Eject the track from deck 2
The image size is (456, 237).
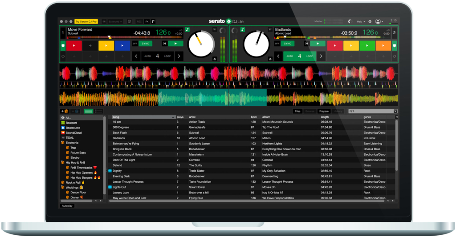(270, 59)
